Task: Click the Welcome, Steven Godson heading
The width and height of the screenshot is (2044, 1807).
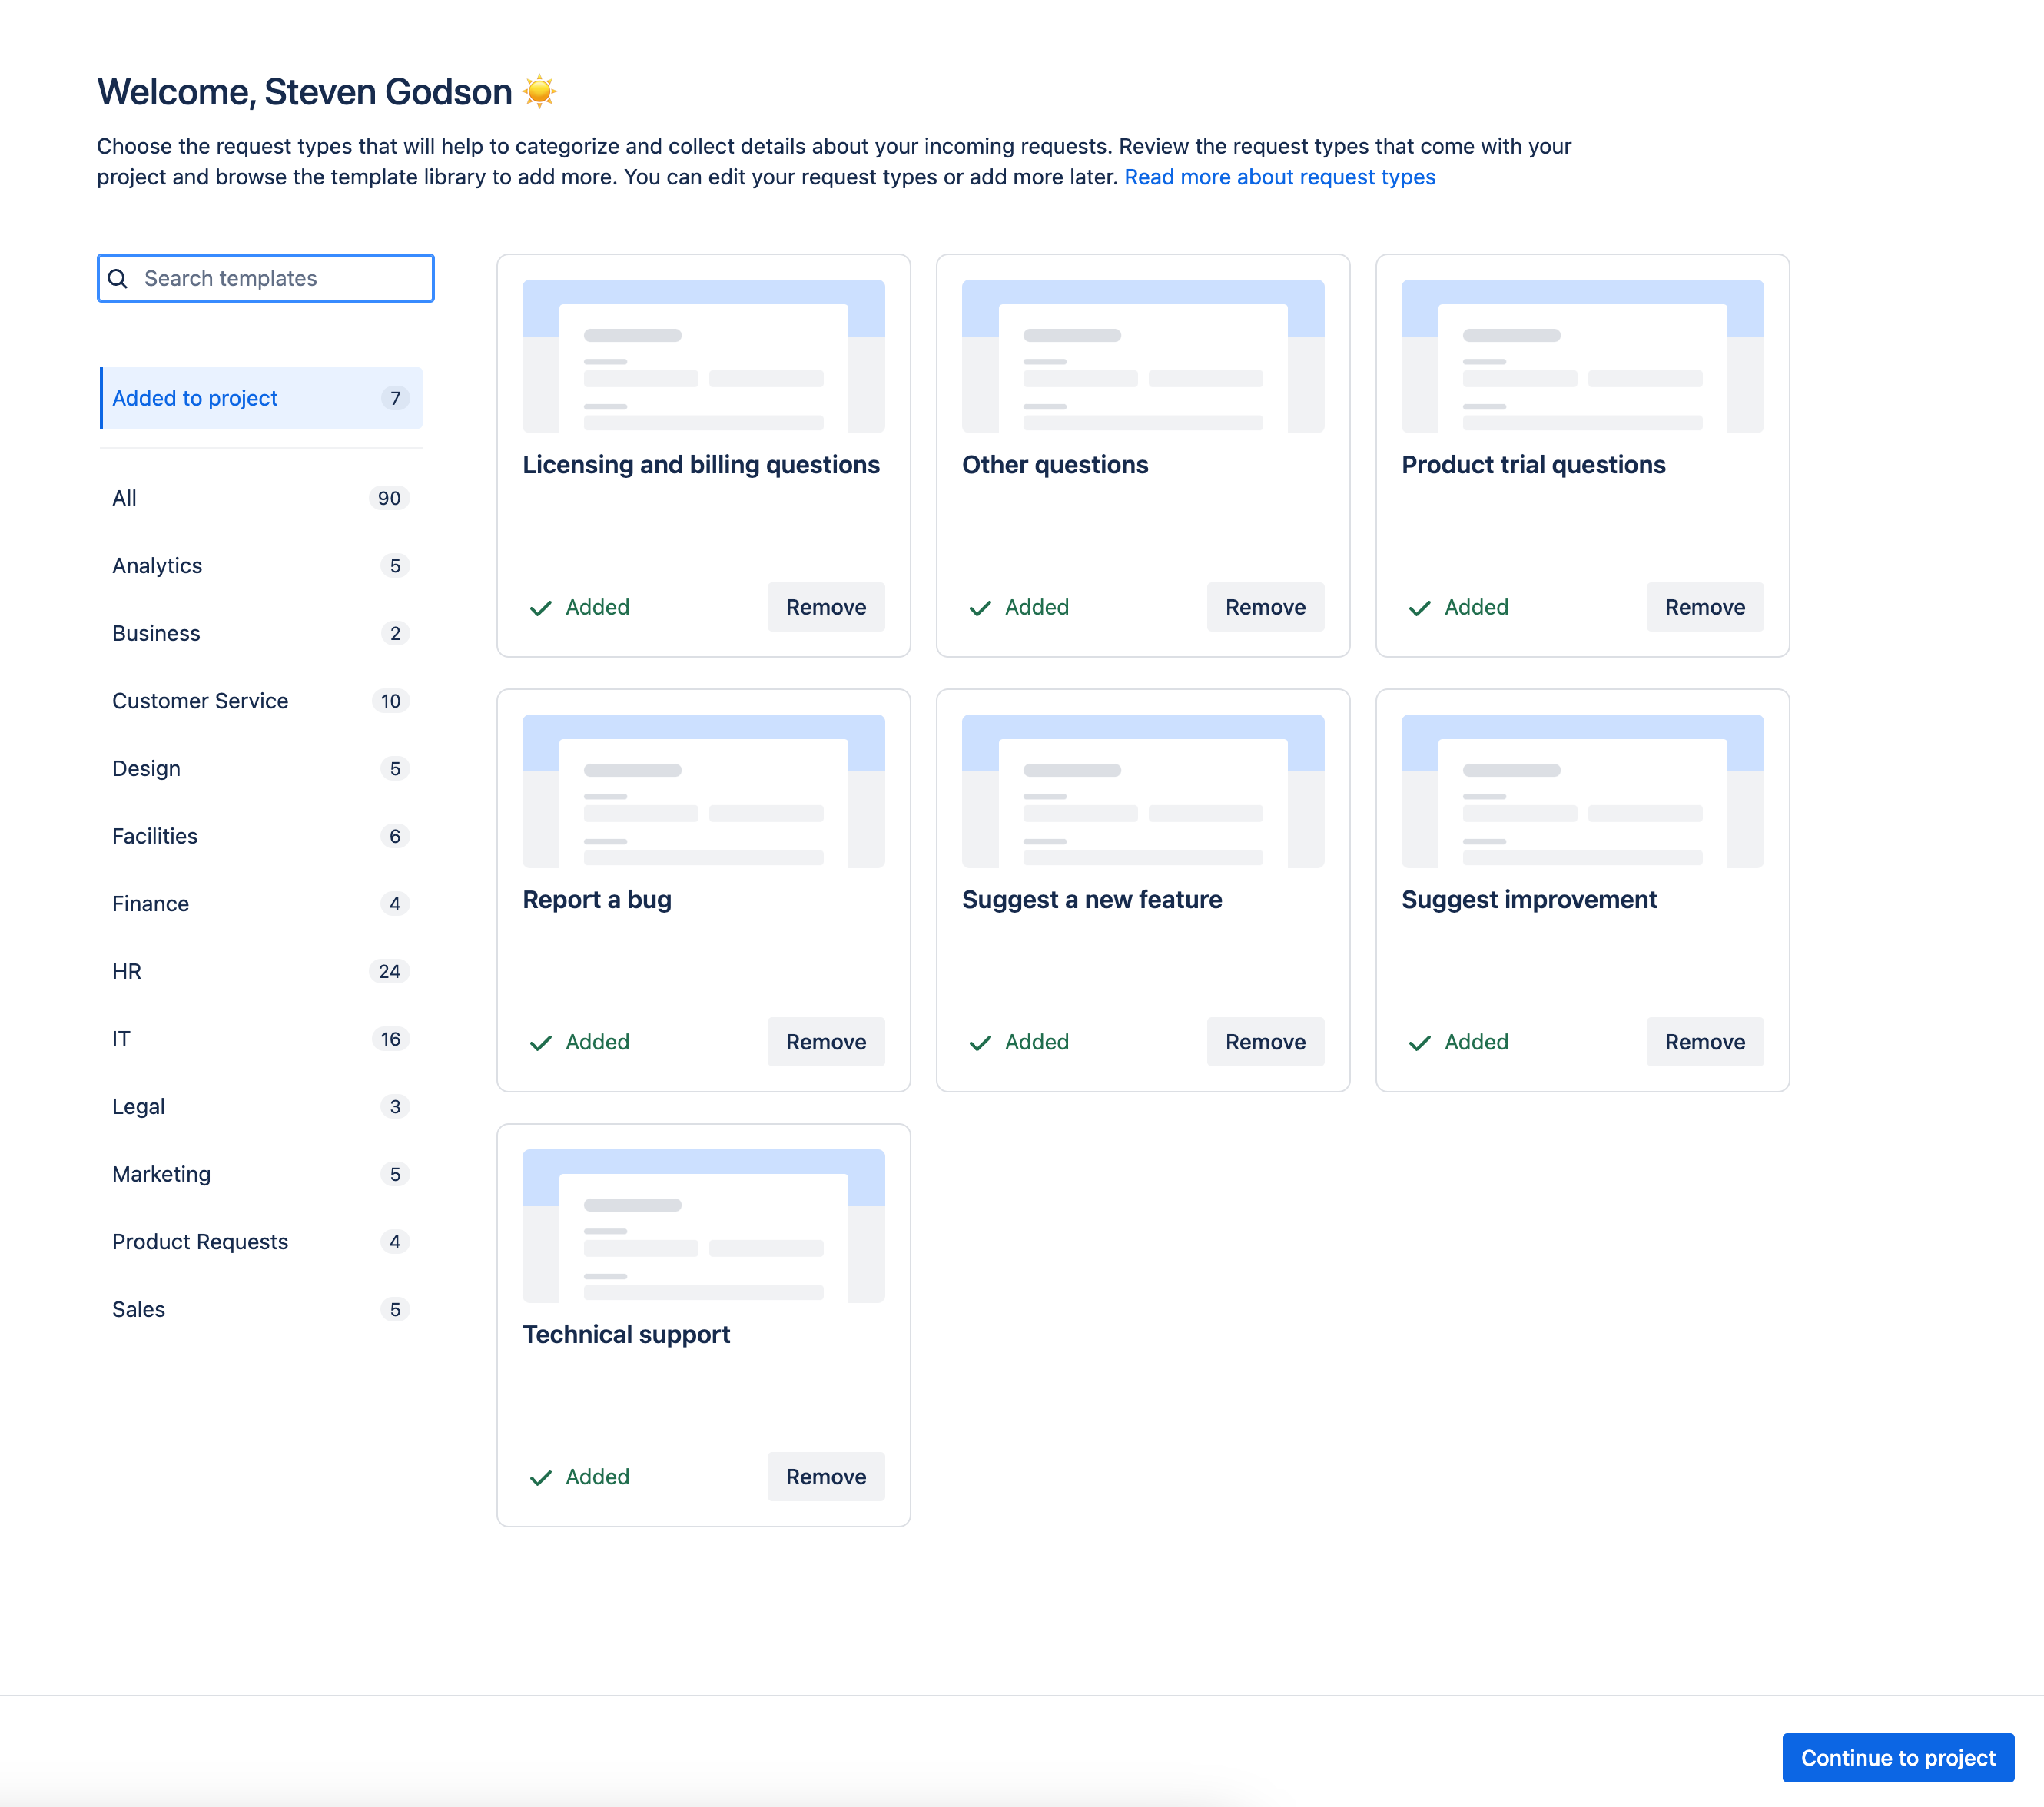Action: 305,92
